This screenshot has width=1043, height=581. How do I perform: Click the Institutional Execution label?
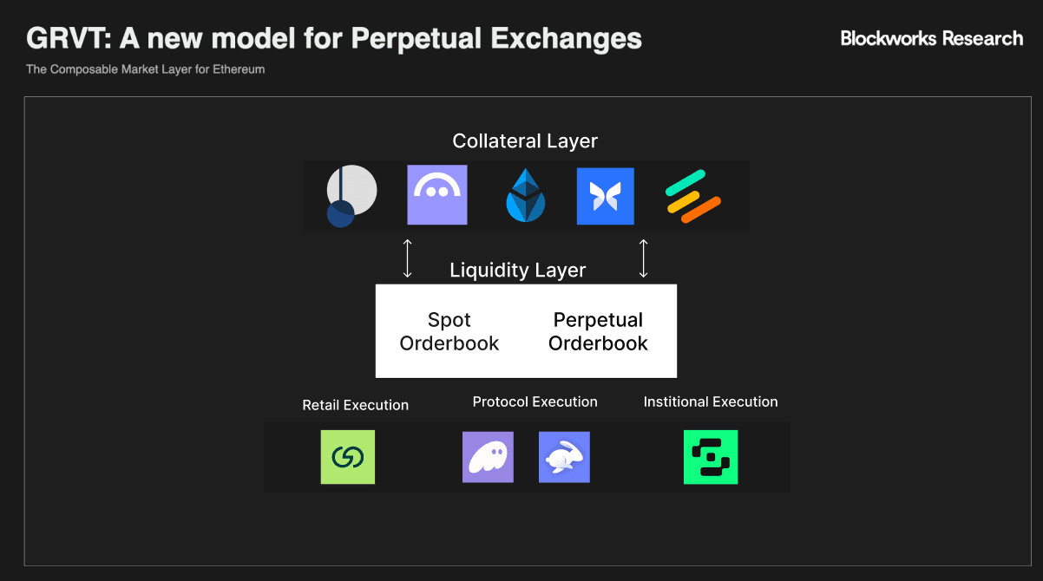(x=711, y=401)
